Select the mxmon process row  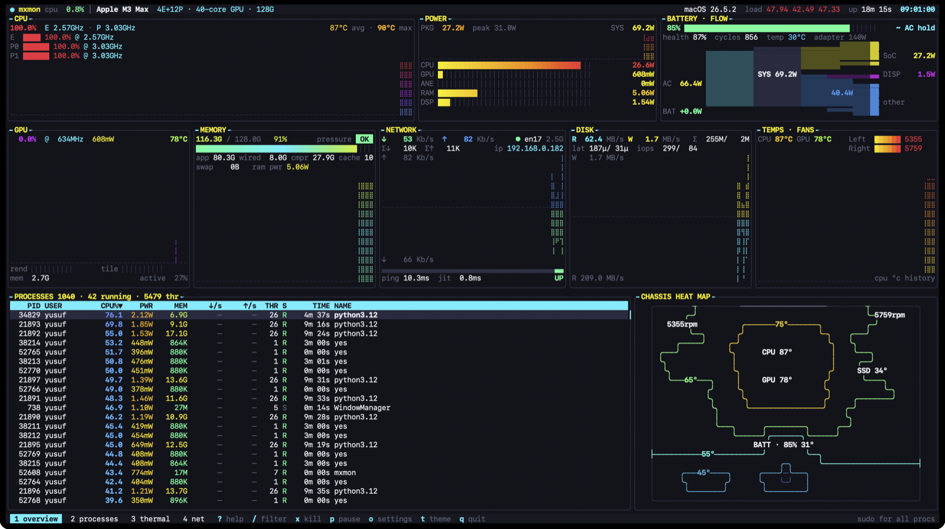click(x=319, y=472)
